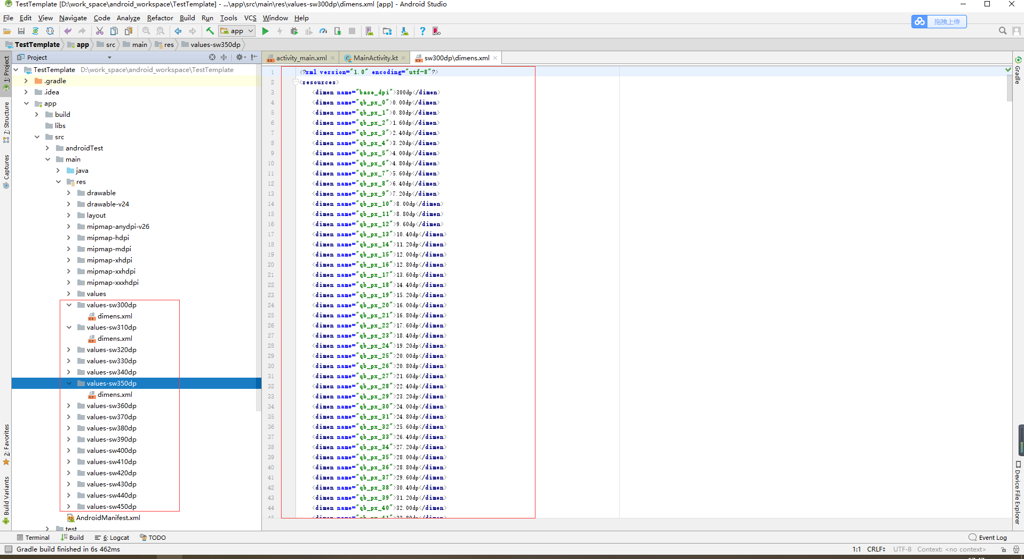Open the Event Log
Screen dimensions: 1024x559
tap(988, 538)
